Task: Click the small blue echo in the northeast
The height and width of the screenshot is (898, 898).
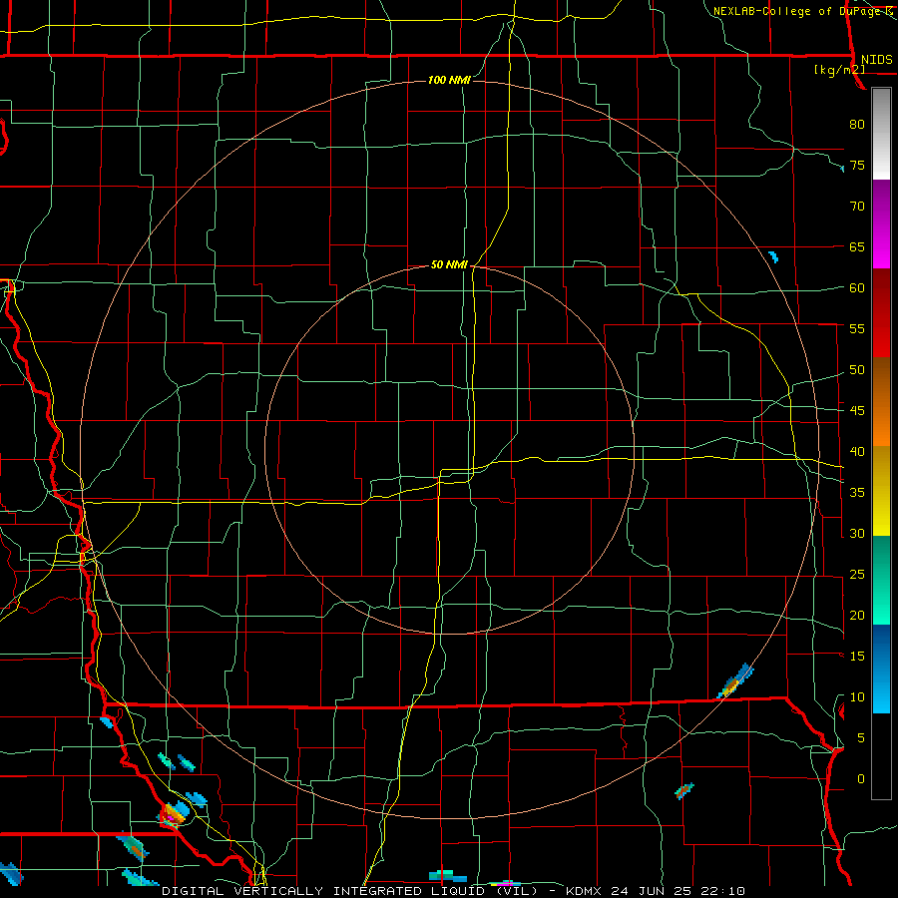Action: click(773, 256)
